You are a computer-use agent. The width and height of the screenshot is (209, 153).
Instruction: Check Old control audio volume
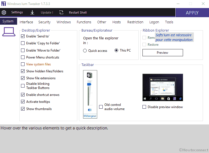point(101,107)
